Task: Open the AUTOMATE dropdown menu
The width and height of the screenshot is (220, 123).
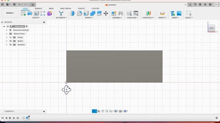Action: coord(61,18)
